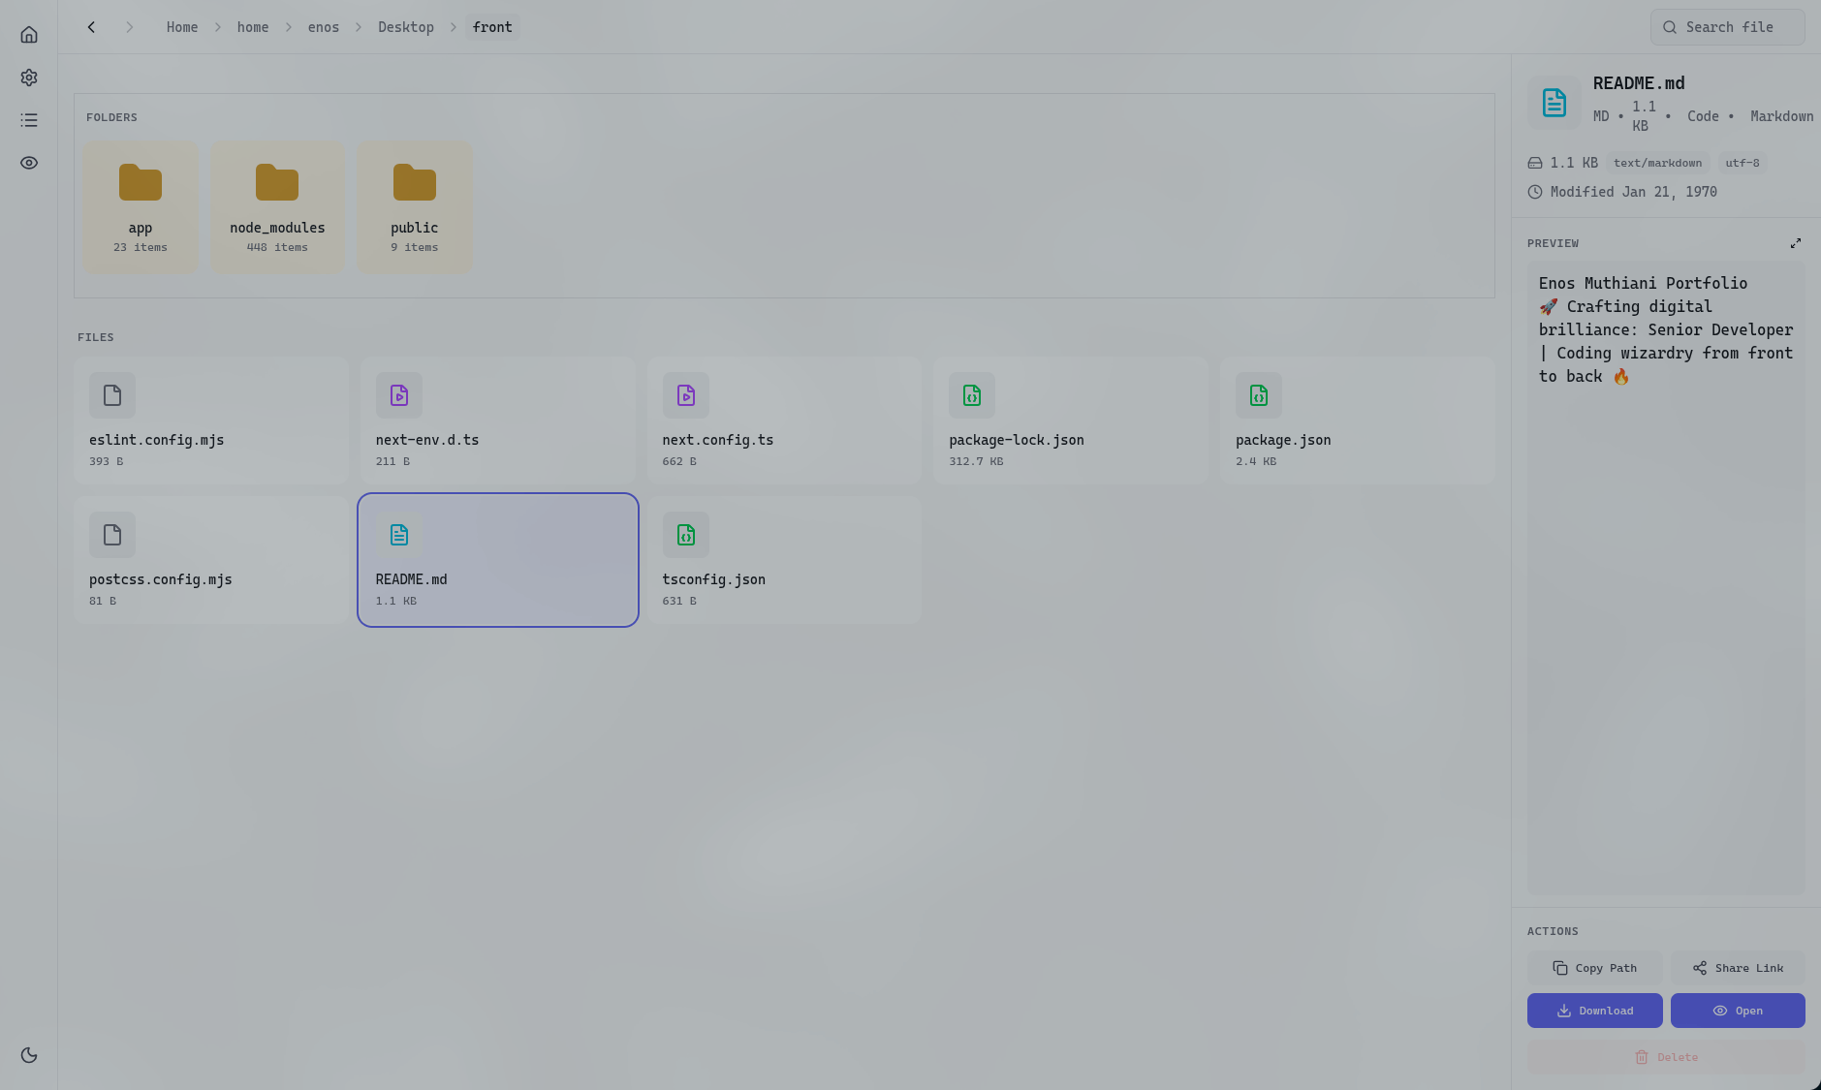Click the Home icon in the sidebar
The width and height of the screenshot is (1821, 1090).
[29, 35]
